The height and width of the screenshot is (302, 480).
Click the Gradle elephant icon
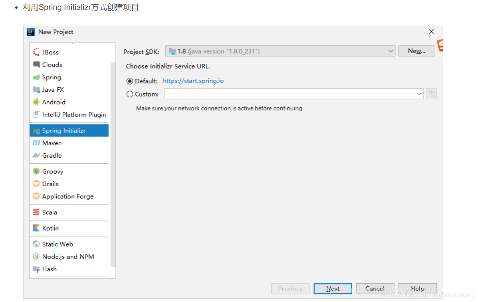tap(36, 156)
